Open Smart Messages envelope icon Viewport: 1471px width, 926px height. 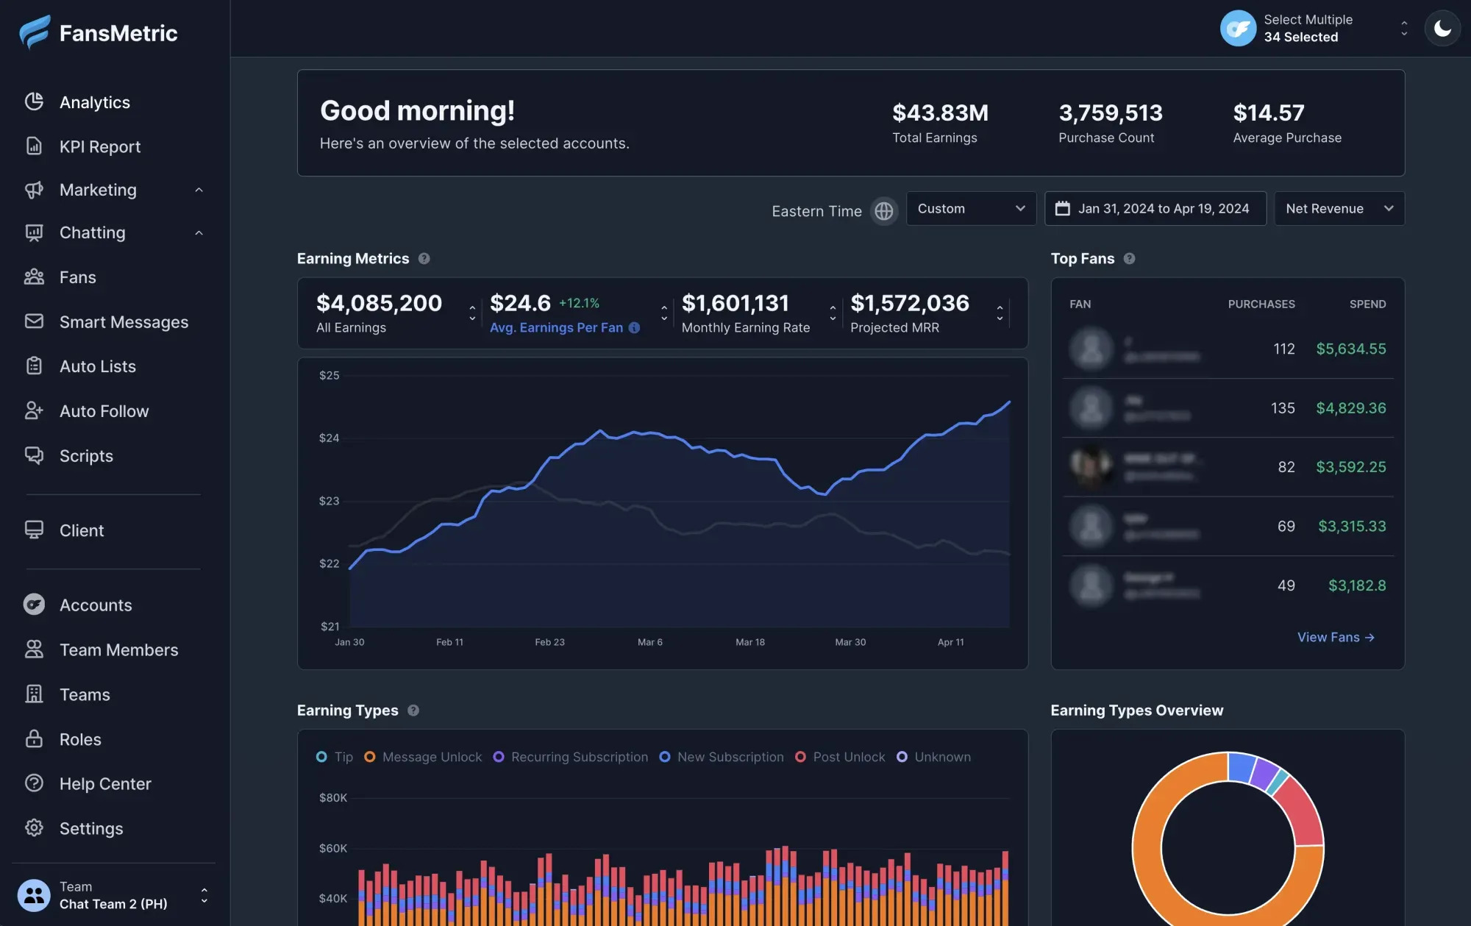(34, 321)
